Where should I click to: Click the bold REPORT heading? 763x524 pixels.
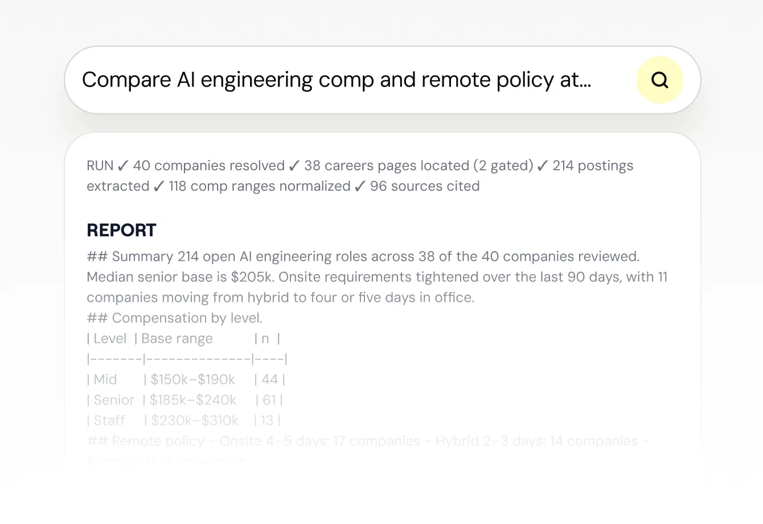[121, 230]
